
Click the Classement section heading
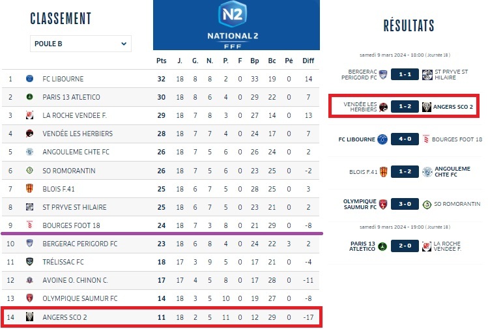[61, 18]
